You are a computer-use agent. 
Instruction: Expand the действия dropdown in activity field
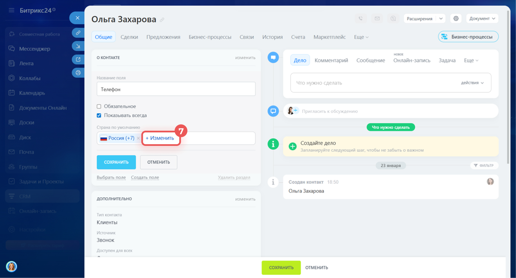point(472,83)
